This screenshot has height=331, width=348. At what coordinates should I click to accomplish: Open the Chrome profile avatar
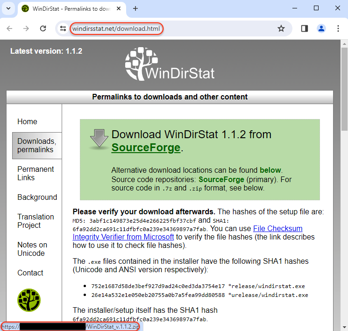[x=321, y=28]
